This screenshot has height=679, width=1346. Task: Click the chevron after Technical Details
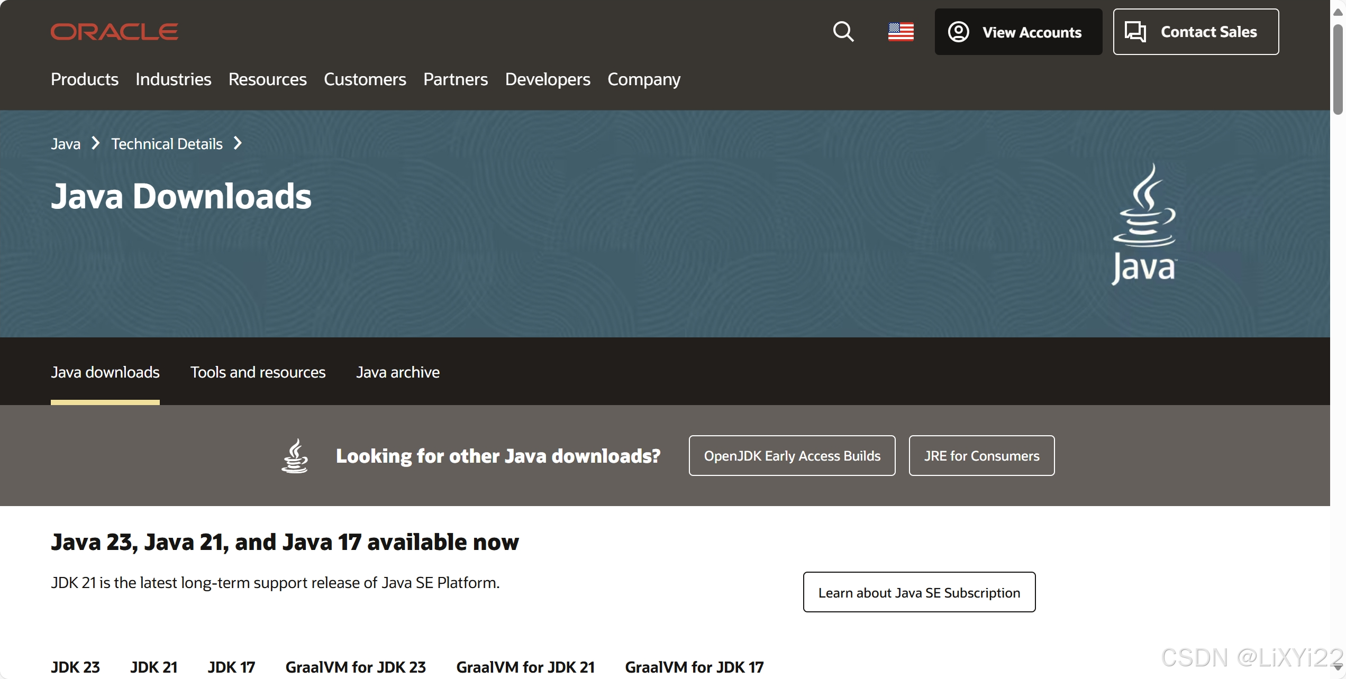click(x=238, y=143)
